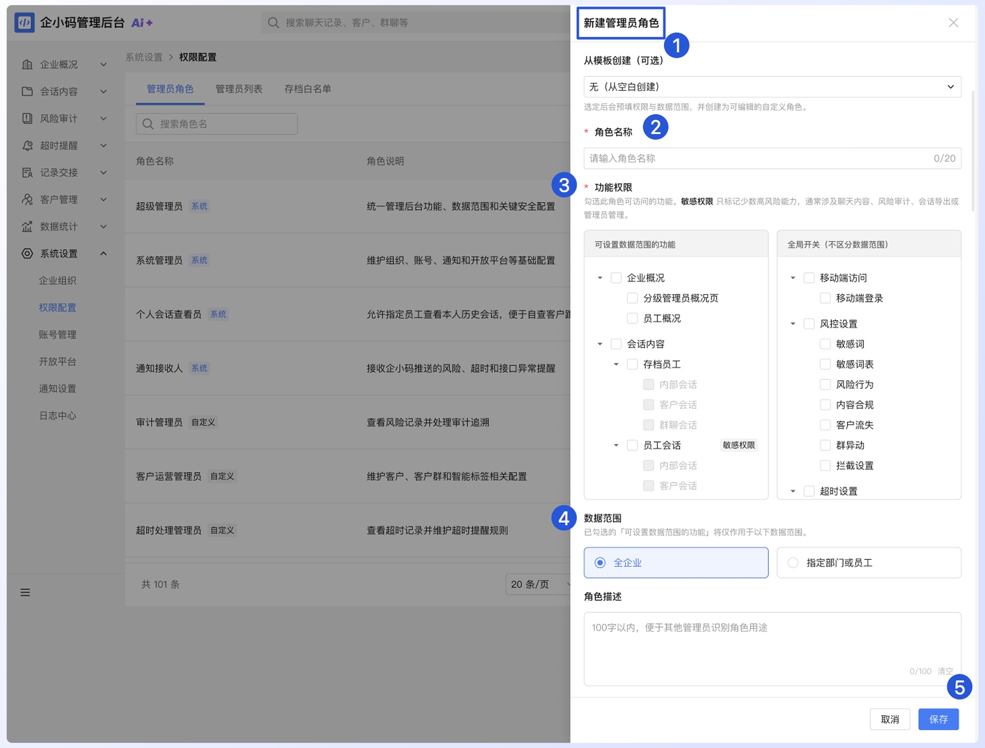Open the 从模板创建 dropdown

tap(772, 87)
